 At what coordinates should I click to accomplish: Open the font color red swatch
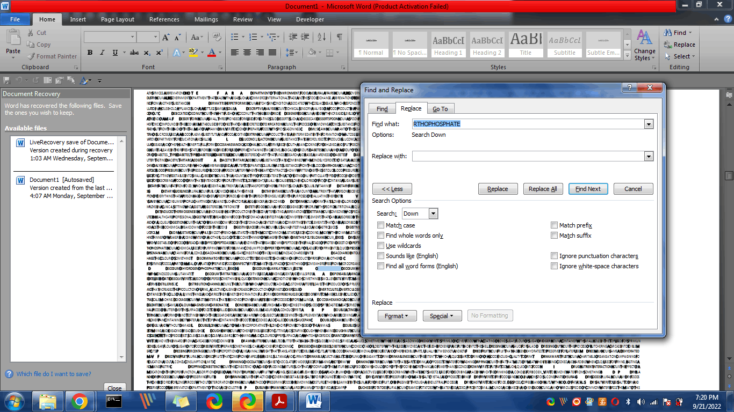211,53
